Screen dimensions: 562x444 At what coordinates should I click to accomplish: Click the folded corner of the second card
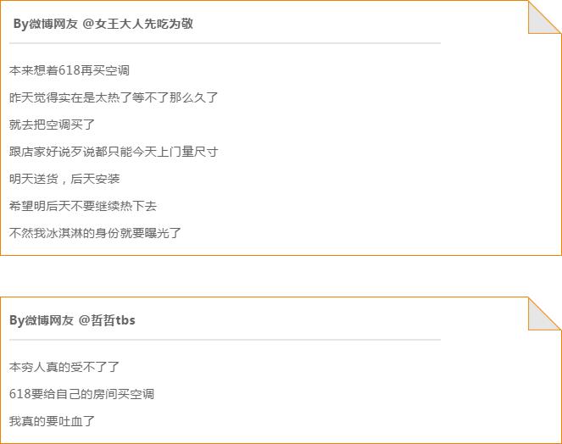click(x=544, y=314)
